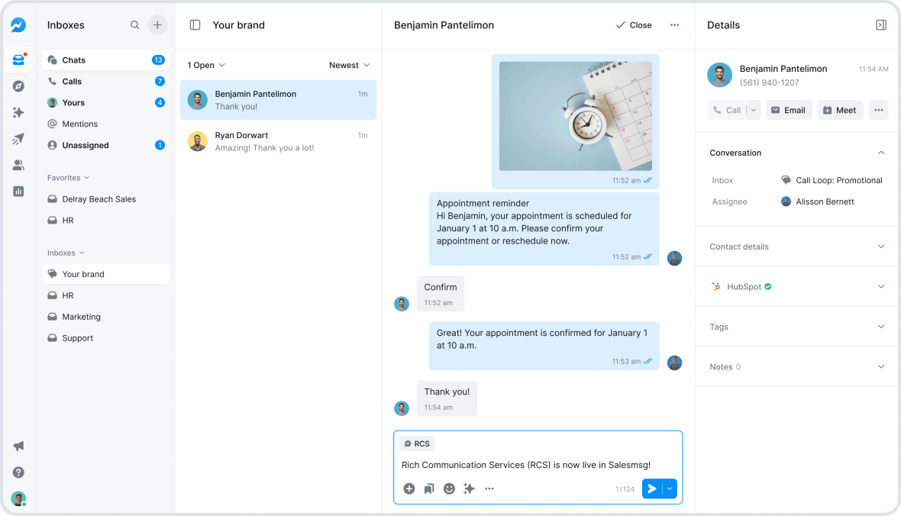The height and width of the screenshot is (516, 901).
Task: Click the paper plane campaigns icon in sidebar
Action: coord(18,138)
